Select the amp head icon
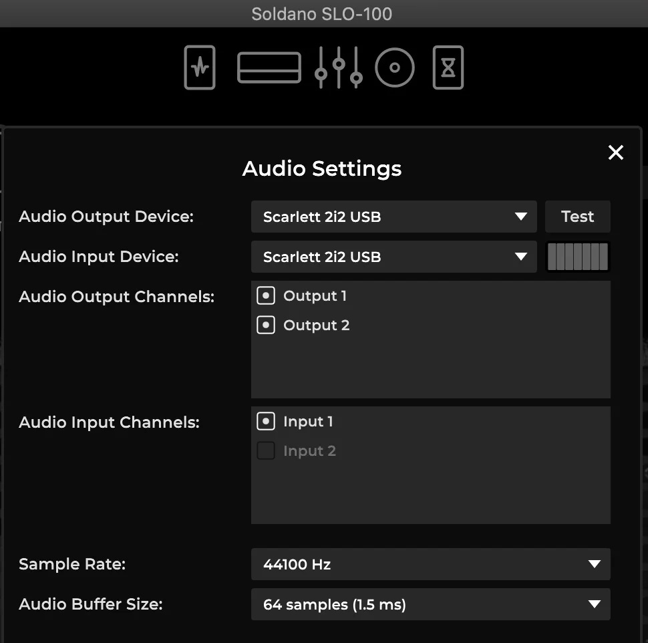 (x=269, y=68)
